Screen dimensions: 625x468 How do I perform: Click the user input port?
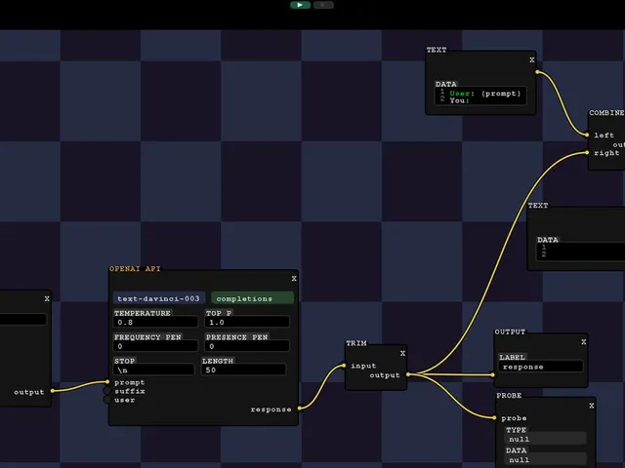click(x=106, y=400)
